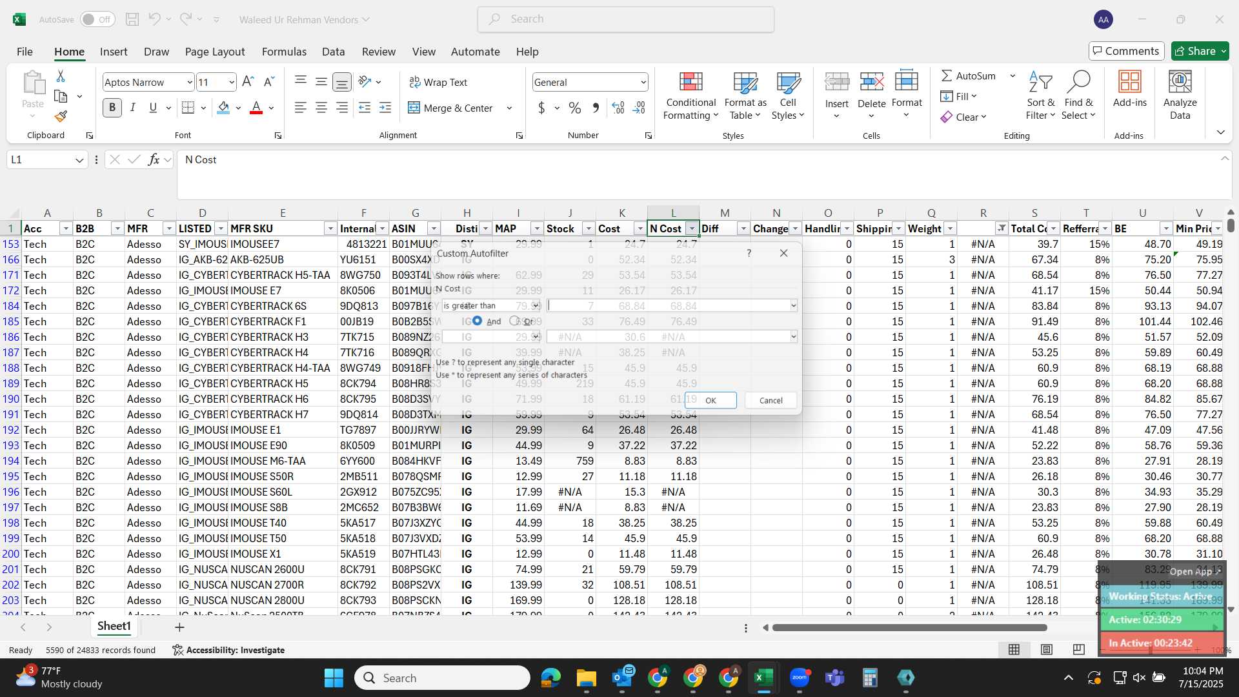Viewport: 1239px width, 697px height.
Task: Apply Percent Style format
Action: pos(575,108)
